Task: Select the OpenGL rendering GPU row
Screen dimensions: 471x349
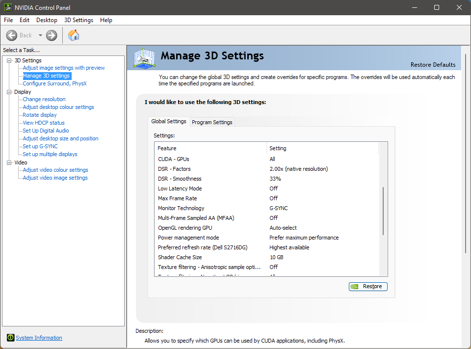Action: [267, 228]
